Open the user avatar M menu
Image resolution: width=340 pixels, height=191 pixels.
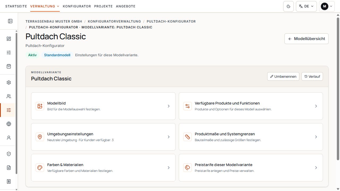pyautogui.click(x=327, y=6)
